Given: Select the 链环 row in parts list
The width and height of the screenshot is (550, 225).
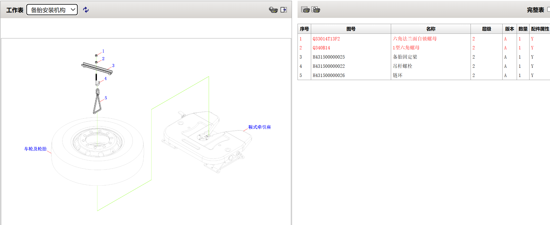Looking at the screenshot, I should (x=398, y=75).
